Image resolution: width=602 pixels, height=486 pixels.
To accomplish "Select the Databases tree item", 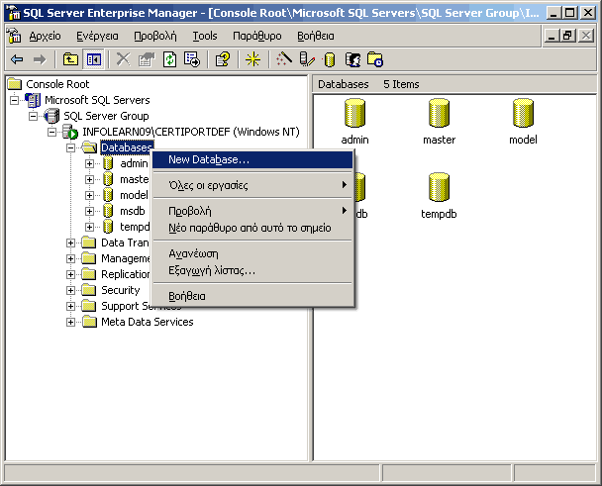I will tap(127, 147).
